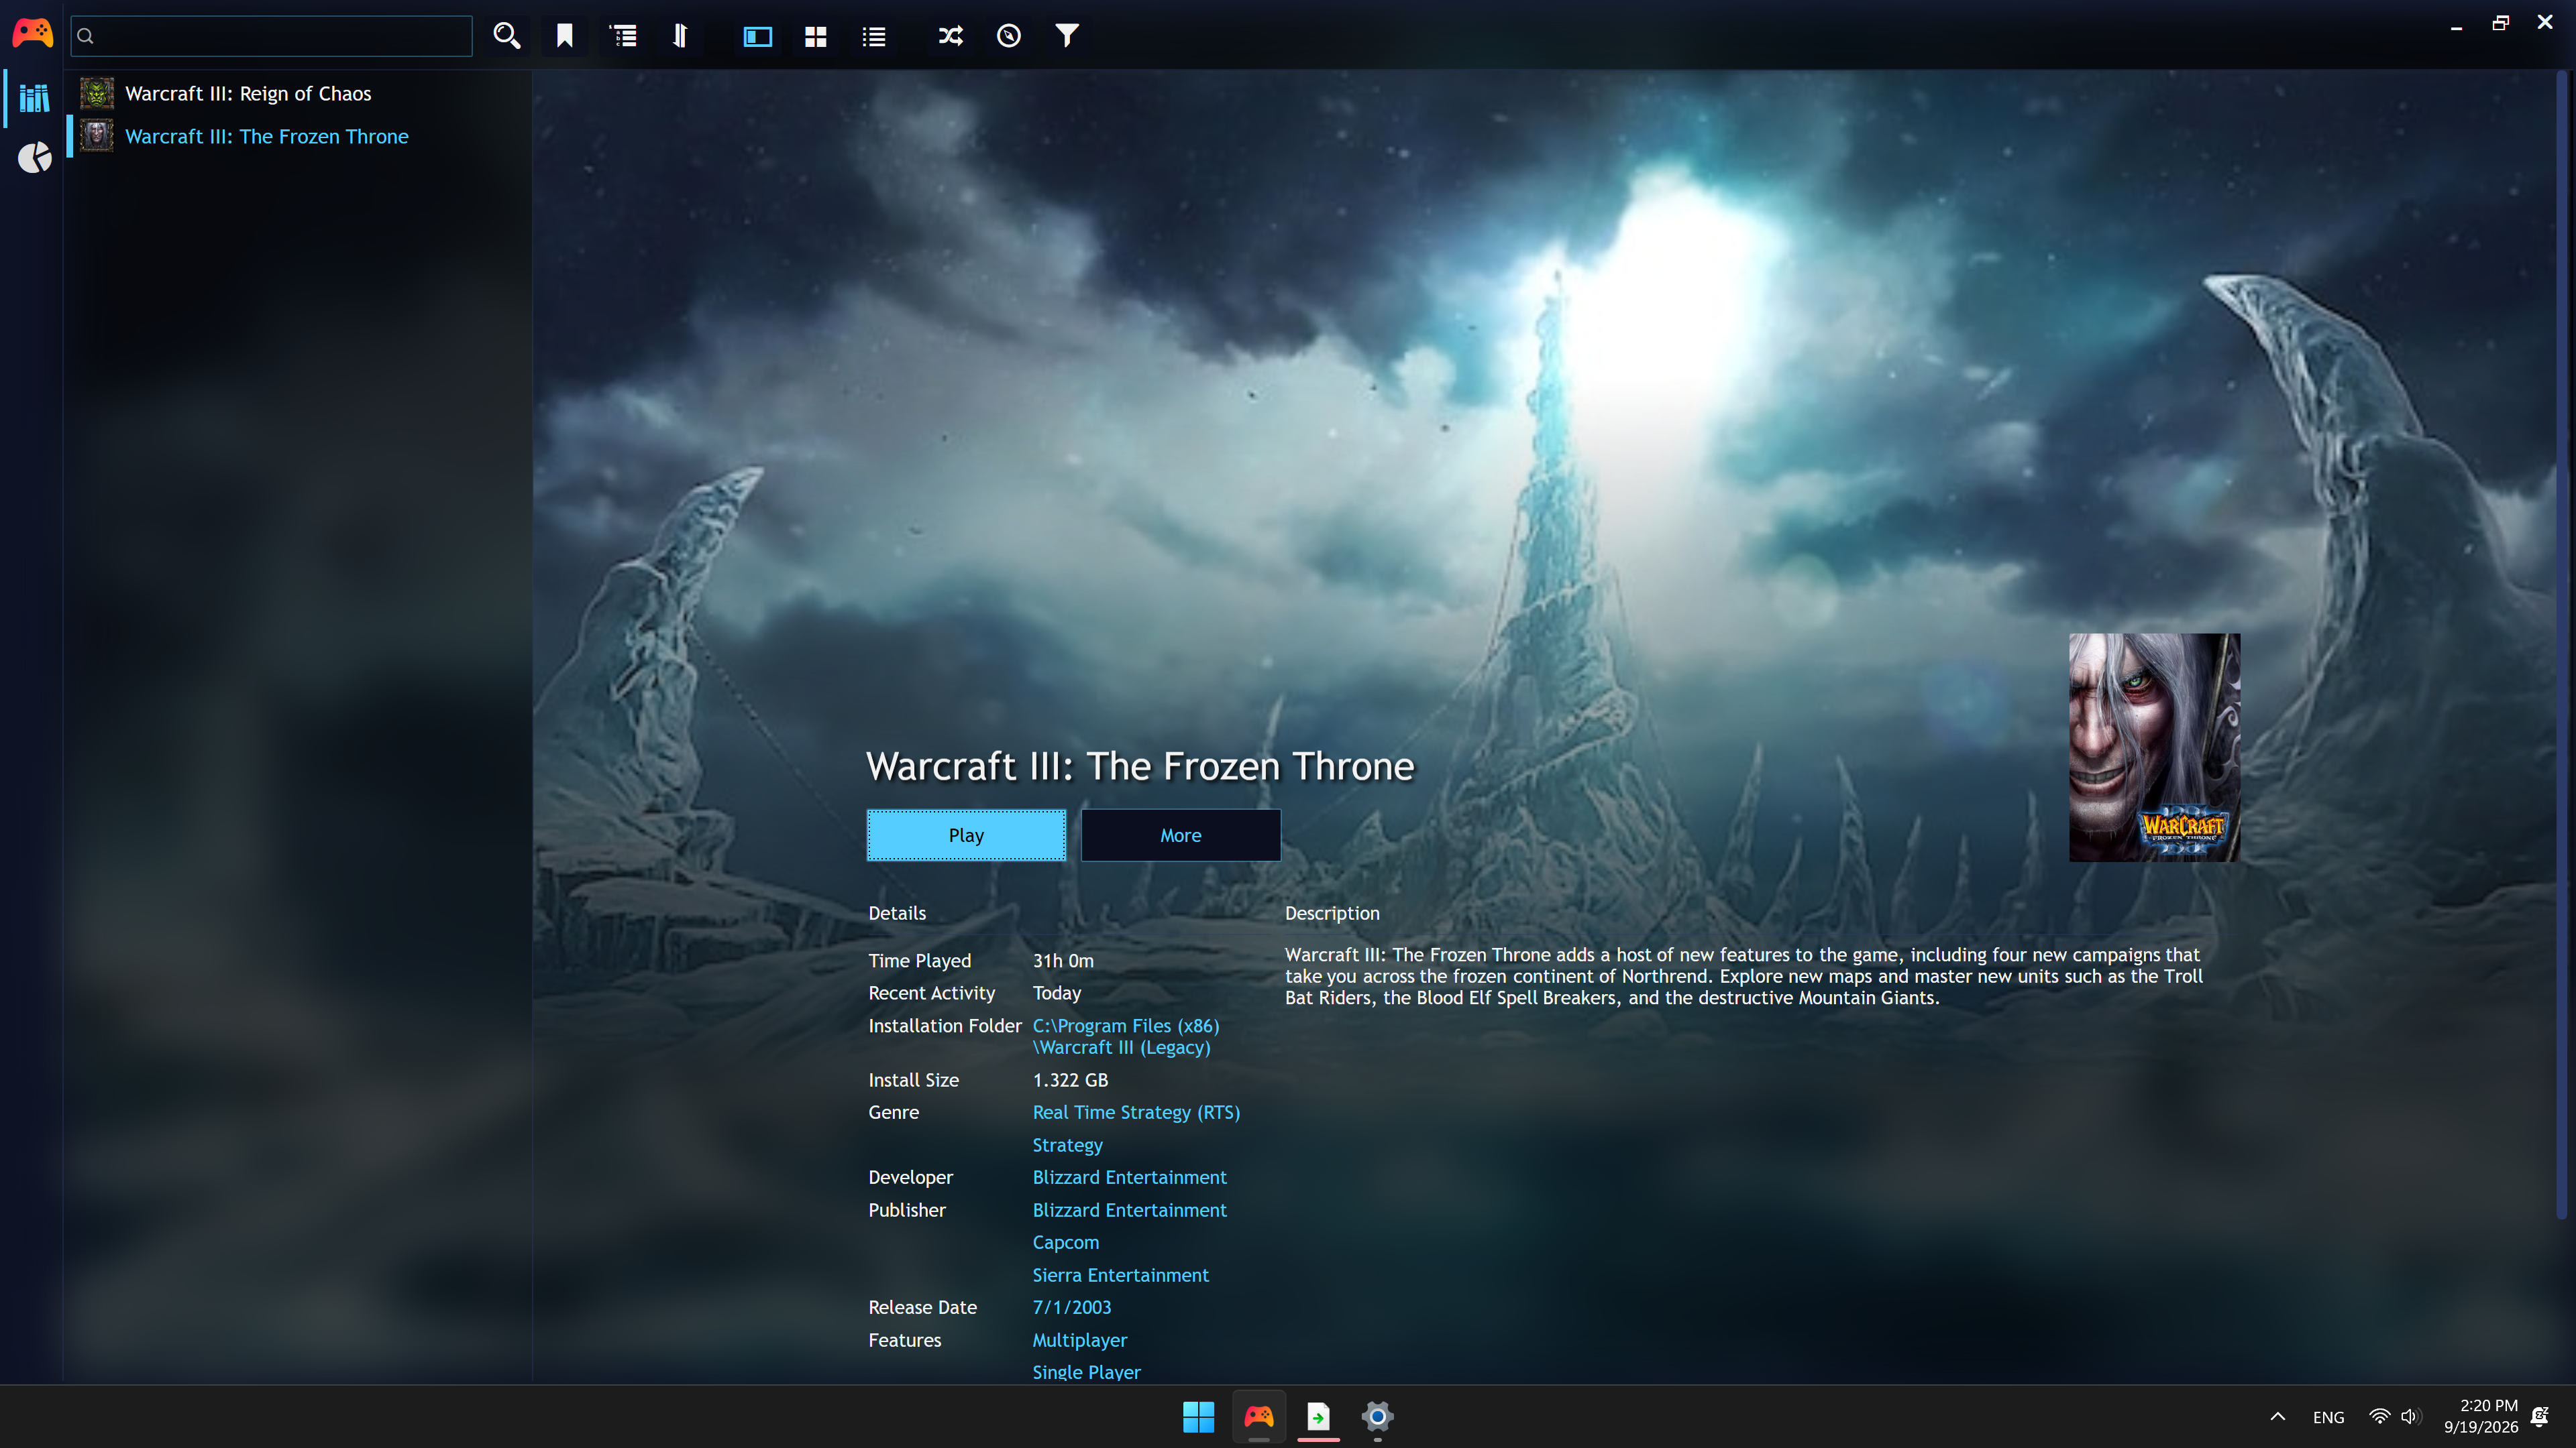Click Developer Blizzard Entertainment link

1129,1177
